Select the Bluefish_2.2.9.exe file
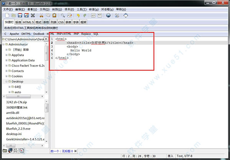This screenshot has width=230, height=160. click(x=18, y=128)
